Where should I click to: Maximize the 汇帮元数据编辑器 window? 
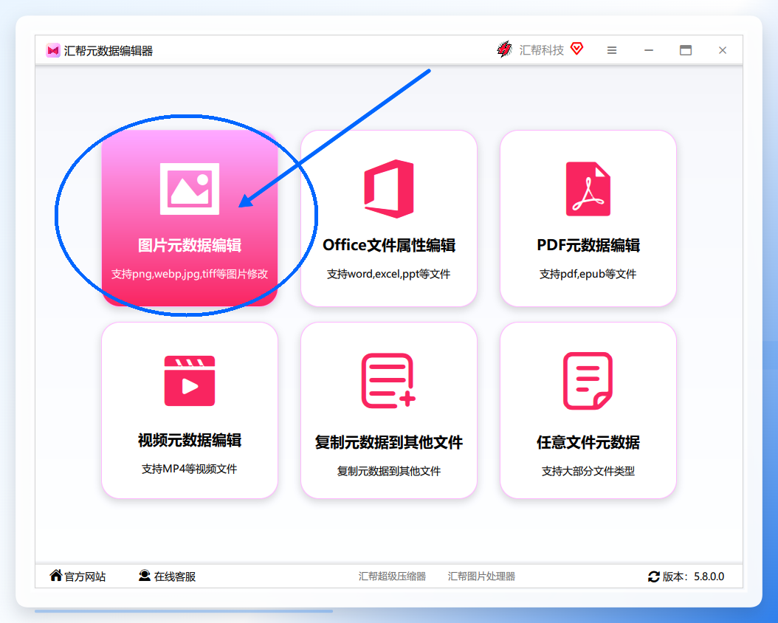pyautogui.click(x=686, y=50)
